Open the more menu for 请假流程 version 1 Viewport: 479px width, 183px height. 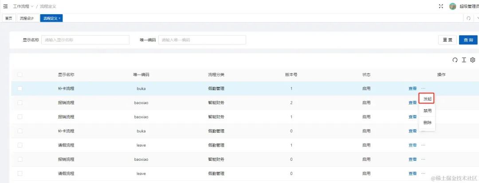pos(423,145)
